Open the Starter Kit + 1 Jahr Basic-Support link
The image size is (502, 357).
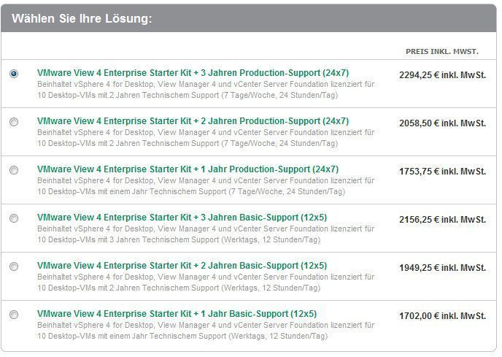click(177, 314)
